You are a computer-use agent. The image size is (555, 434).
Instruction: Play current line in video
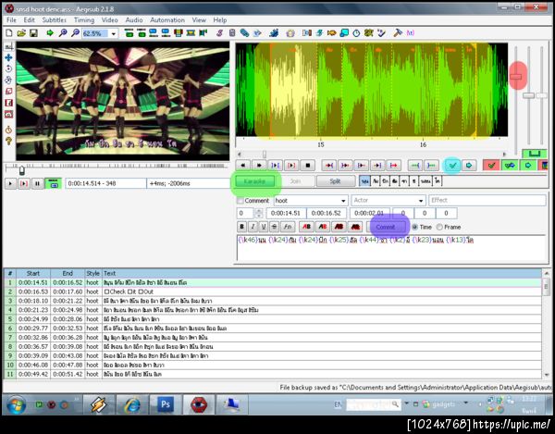(x=24, y=183)
